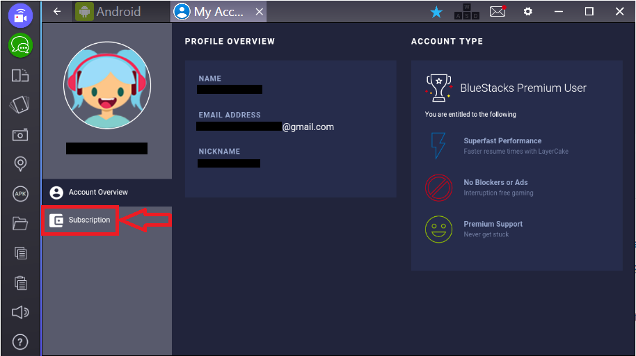The height and width of the screenshot is (356, 636).
Task: Click the 'PROFILE OVERVIEW' heading
Action: pyautogui.click(x=230, y=41)
